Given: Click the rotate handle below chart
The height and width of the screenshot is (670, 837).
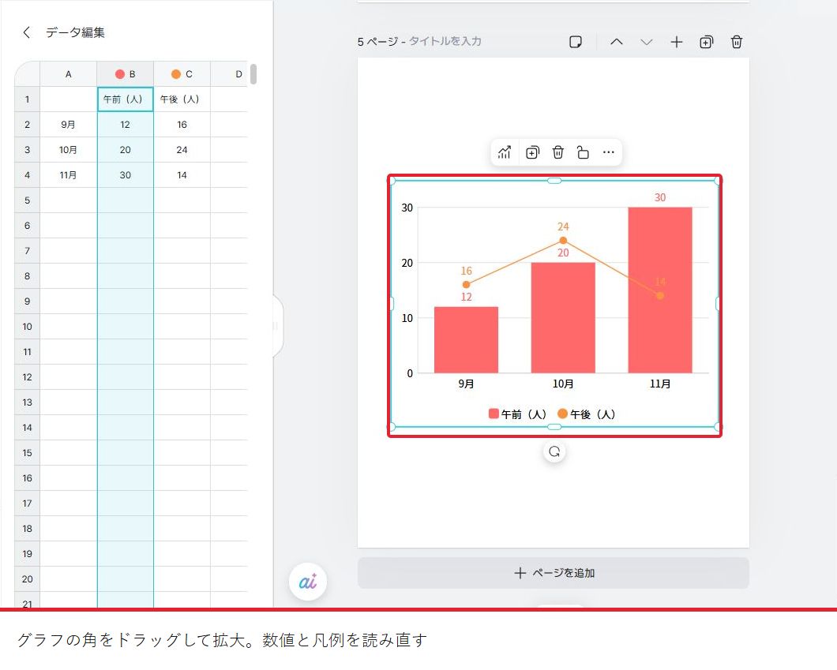Looking at the screenshot, I should [554, 452].
